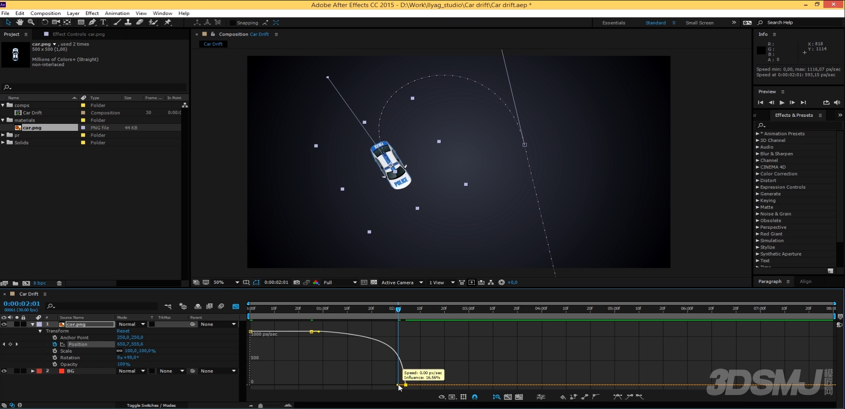Toggle Rotation stopwatch keyframing
Screen dimensions: 845x409
(x=55, y=357)
